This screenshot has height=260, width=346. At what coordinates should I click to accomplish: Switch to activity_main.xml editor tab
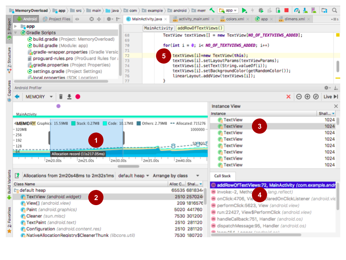[x=194, y=19]
